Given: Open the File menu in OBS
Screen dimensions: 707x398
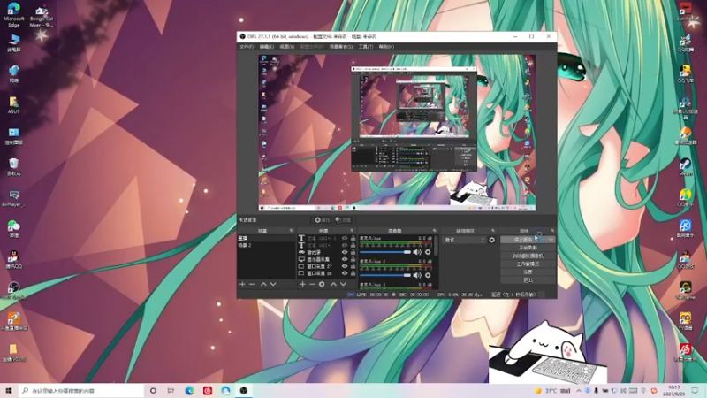Looking at the screenshot, I should coord(247,47).
